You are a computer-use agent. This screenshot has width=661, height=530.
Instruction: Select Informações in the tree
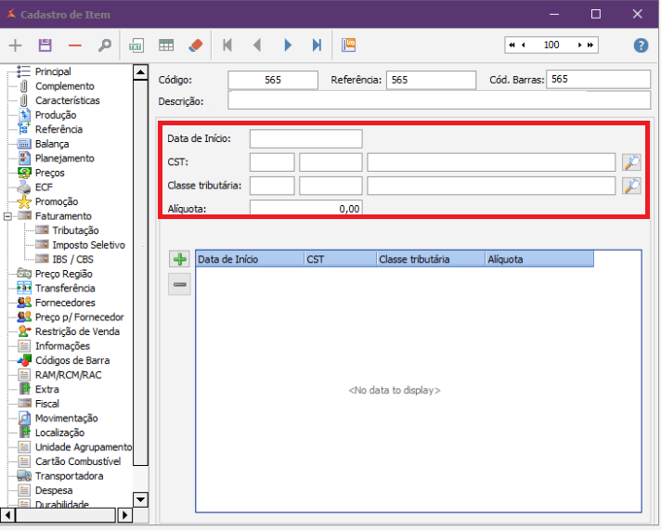pyautogui.click(x=62, y=346)
